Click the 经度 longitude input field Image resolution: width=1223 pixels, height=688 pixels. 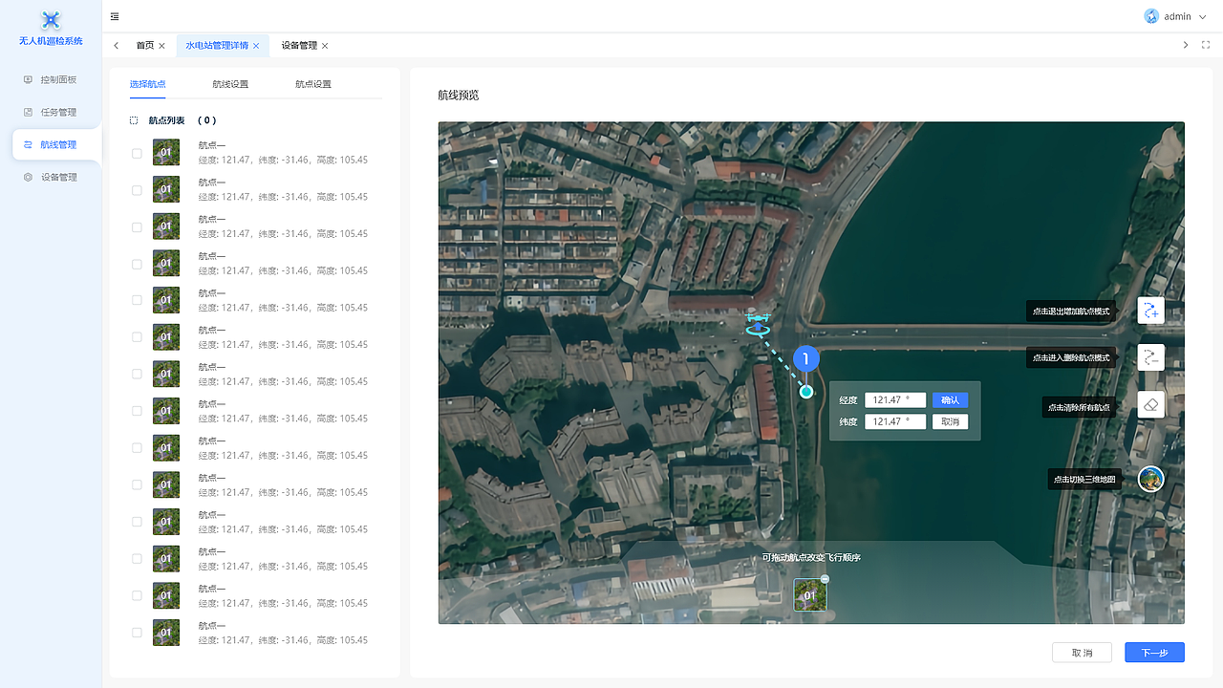pos(895,400)
